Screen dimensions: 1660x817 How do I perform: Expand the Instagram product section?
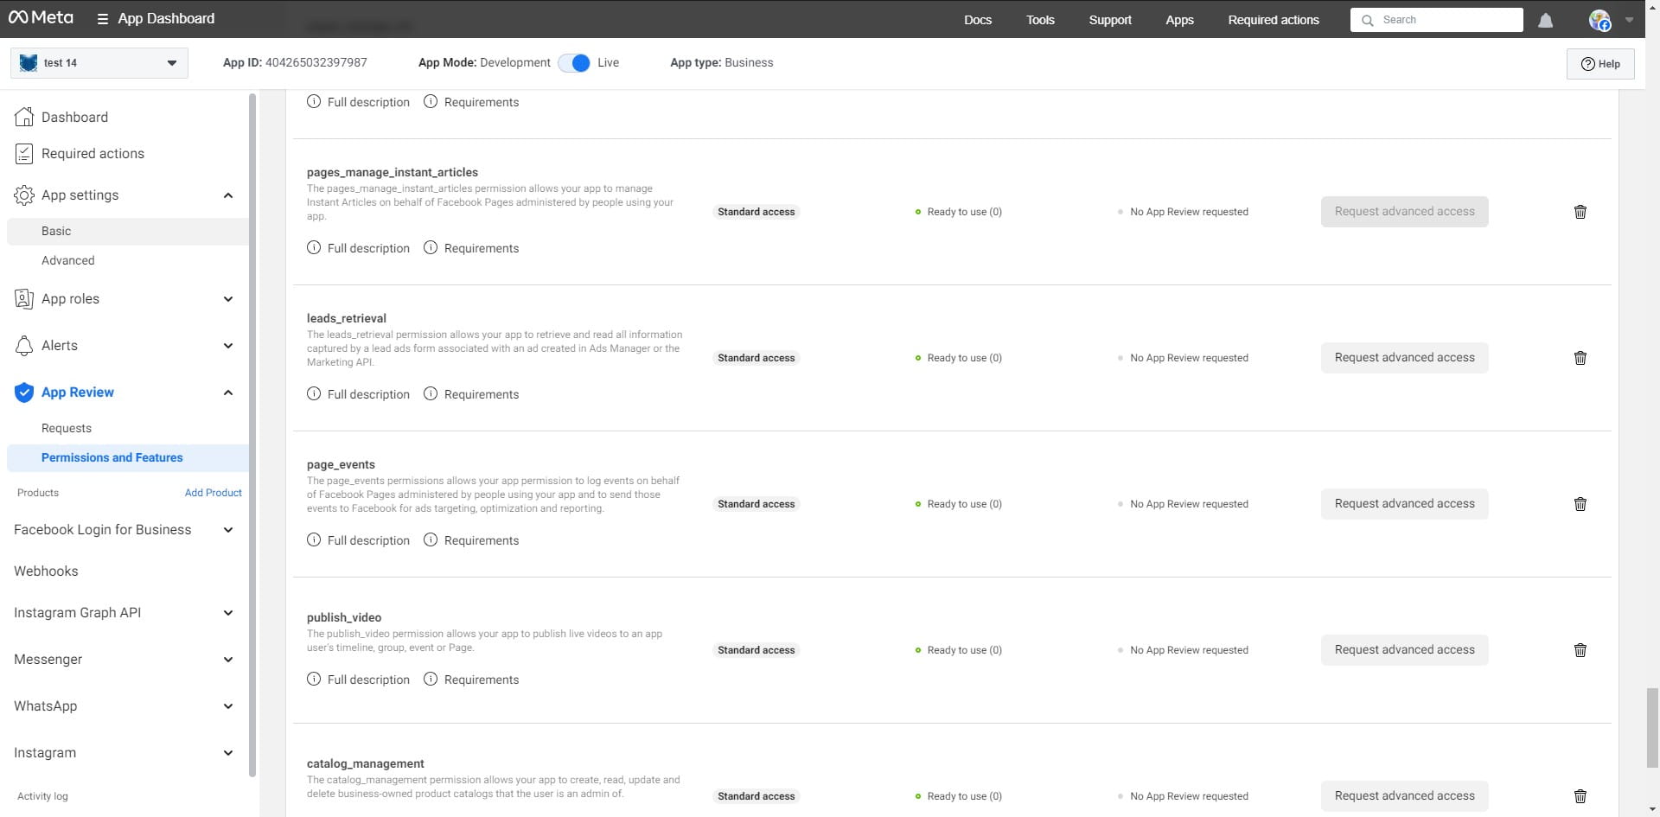click(228, 753)
